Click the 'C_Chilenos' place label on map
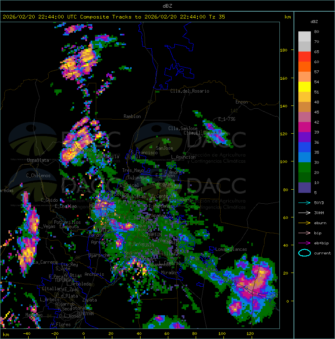335x339 pixels. click(38, 176)
